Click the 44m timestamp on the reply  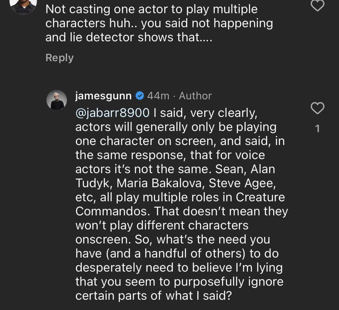click(x=158, y=96)
